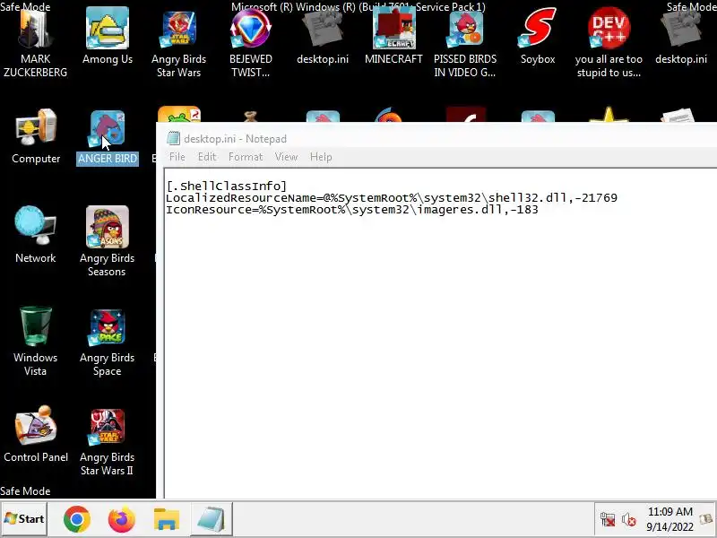
Task: Click the LocalizedResourceName line in Notepad
Action: [x=392, y=198]
